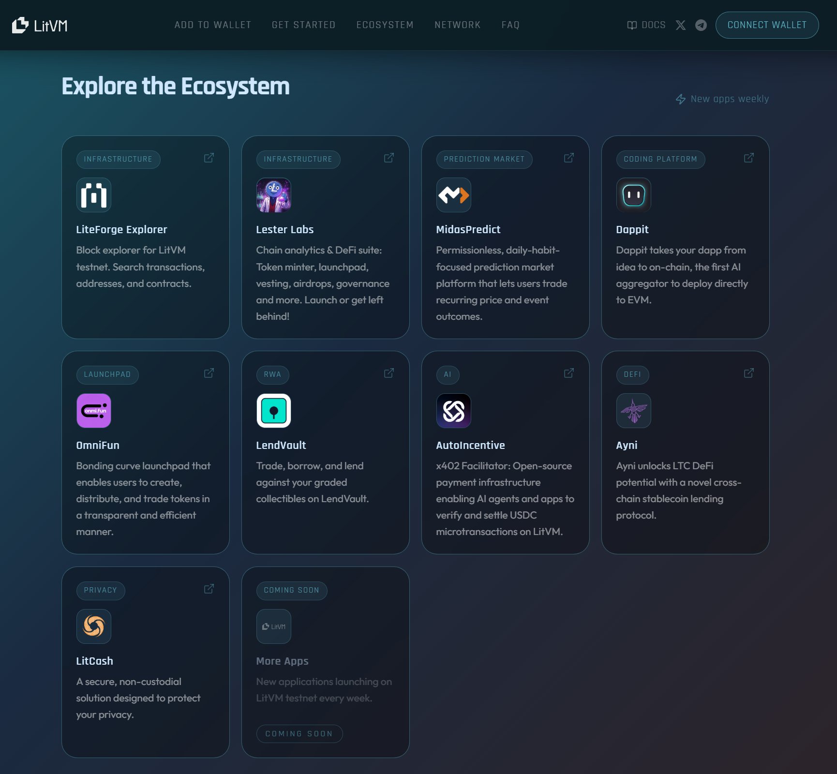Open external link icon on Dappit card
837x774 pixels.
(749, 158)
